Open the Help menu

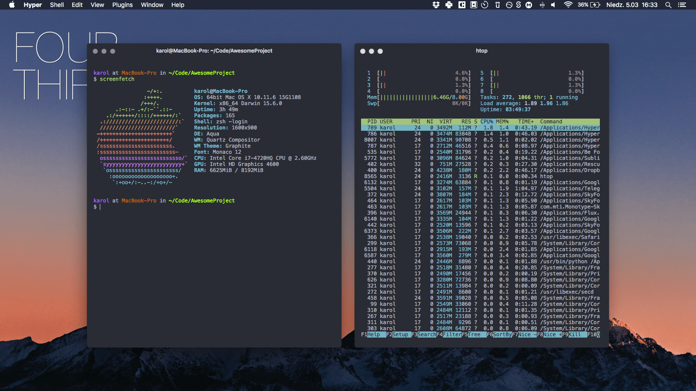pos(177,5)
